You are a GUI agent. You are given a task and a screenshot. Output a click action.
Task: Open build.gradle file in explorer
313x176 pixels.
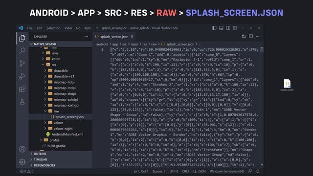[61, 146]
